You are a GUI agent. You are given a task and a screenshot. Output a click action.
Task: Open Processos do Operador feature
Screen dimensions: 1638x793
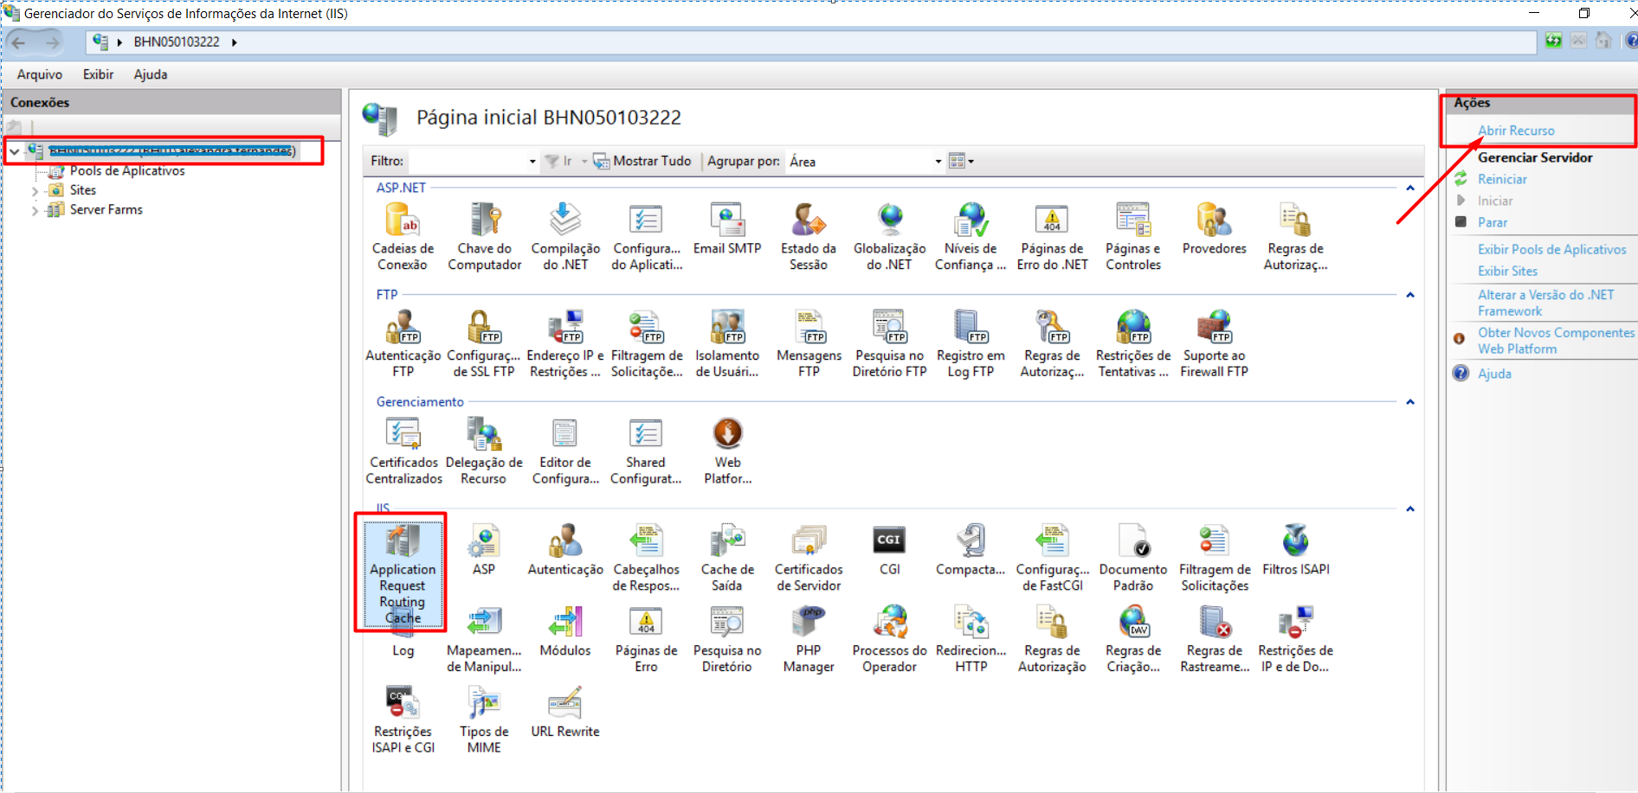[x=889, y=639]
